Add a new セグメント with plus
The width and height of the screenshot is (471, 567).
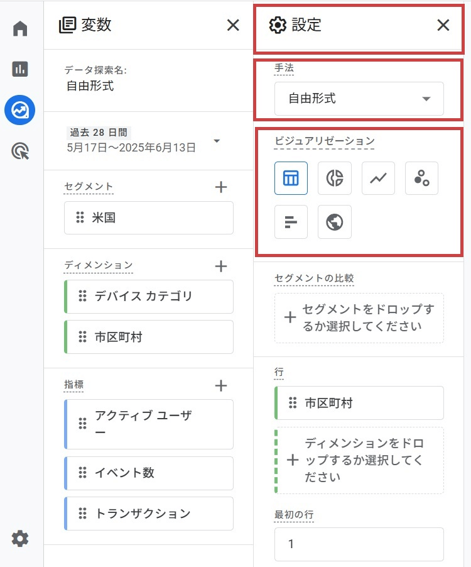221,187
